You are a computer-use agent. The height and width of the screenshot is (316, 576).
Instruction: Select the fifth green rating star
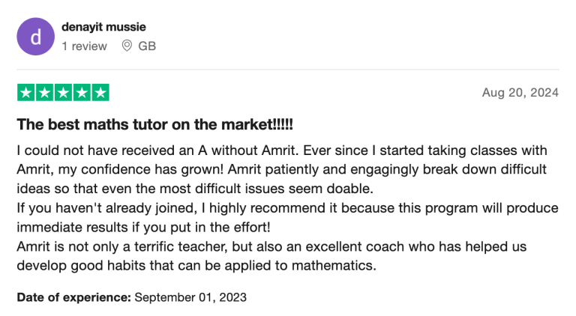(x=100, y=93)
